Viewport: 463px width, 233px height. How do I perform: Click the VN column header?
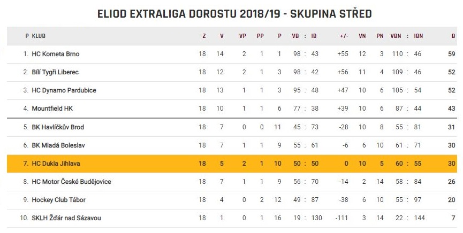point(362,36)
